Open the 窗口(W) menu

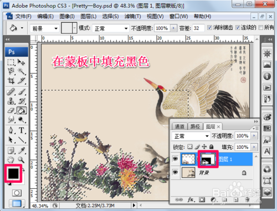(x=179, y=17)
